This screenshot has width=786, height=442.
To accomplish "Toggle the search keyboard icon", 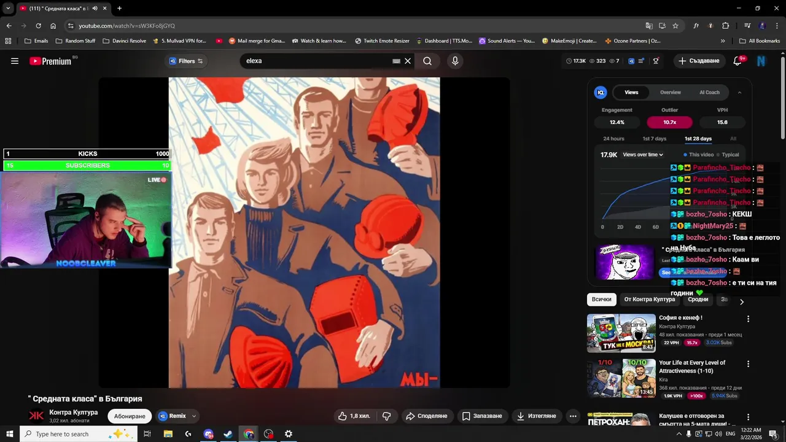I will (396, 61).
